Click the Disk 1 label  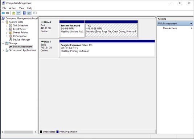click(48, 42)
